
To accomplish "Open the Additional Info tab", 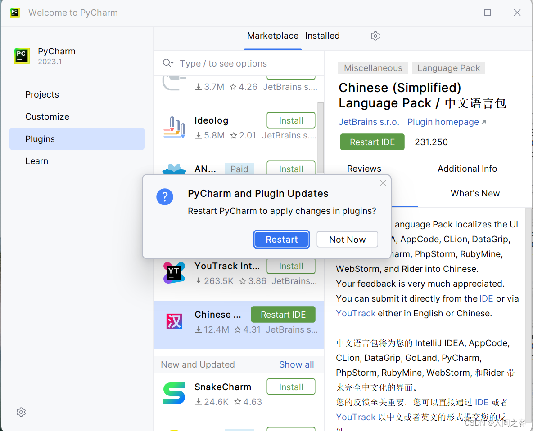I will pos(467,169).
